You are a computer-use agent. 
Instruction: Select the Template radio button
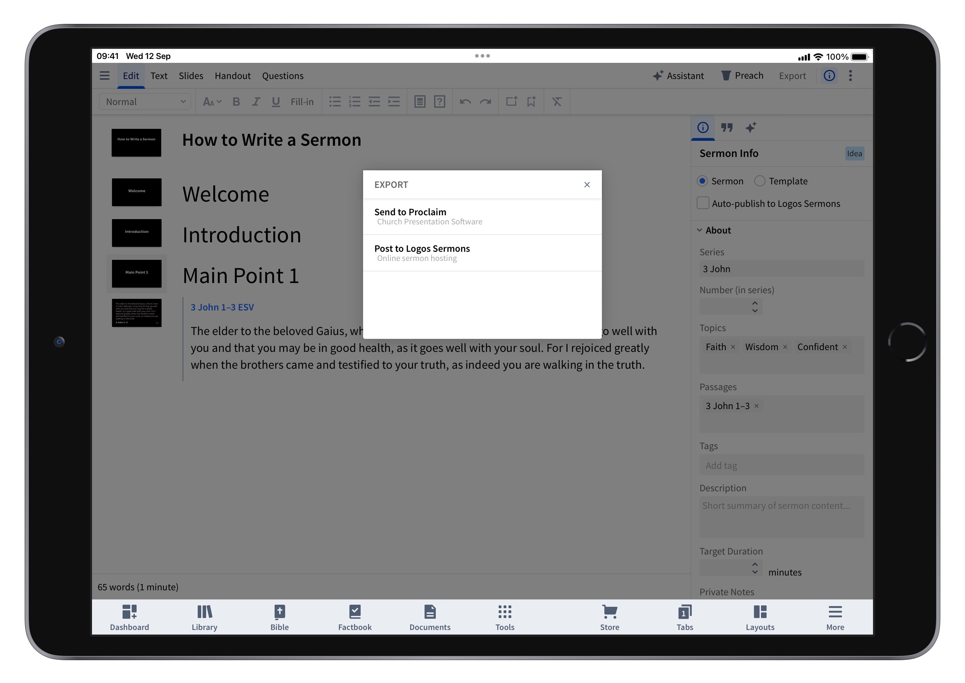pyautogui.click(x=760, y=181)
